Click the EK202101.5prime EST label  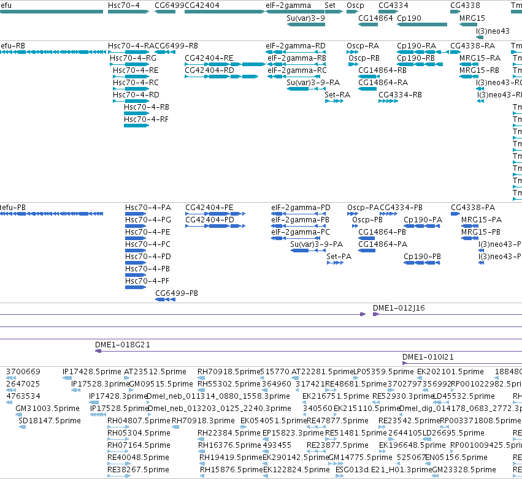pos(450,372)
